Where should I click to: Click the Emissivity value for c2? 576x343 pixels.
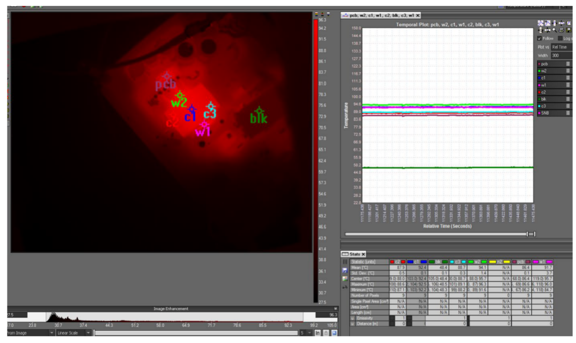tap(401, 318)
